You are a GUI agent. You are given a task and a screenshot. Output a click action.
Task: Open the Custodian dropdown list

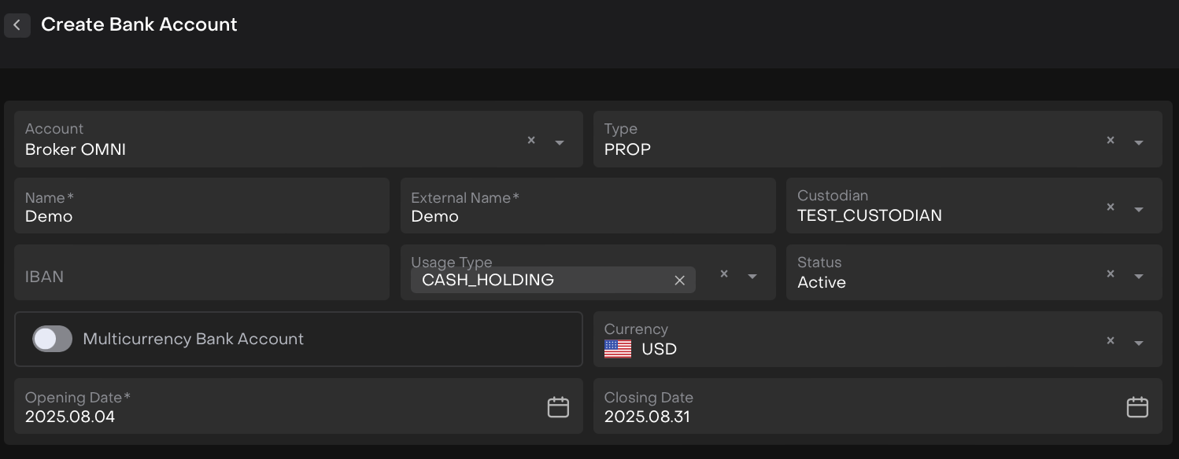click(x=1139, y=209)
